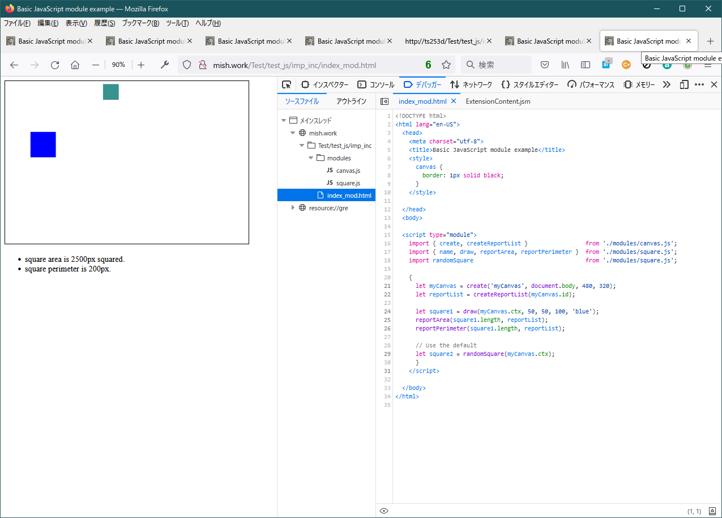Open devtools options ellipsis menu

(699, 84)
